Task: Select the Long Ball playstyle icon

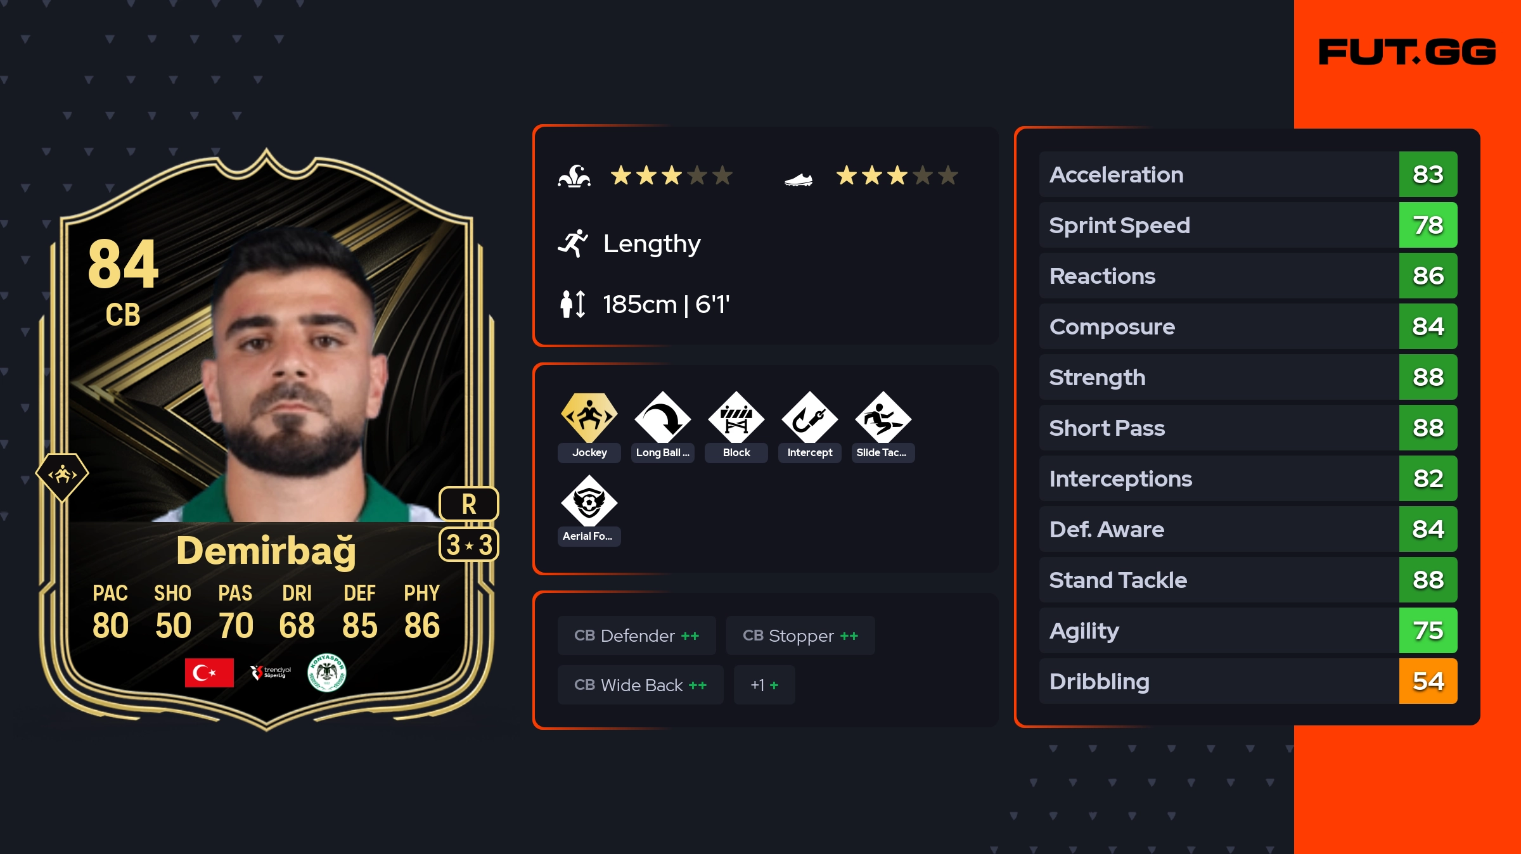Action: (663, 417)
